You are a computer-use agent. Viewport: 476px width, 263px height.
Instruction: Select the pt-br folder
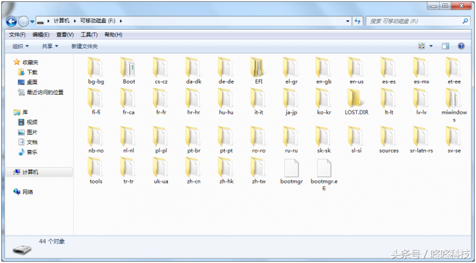pyautogui.click(x=194, y=139)
